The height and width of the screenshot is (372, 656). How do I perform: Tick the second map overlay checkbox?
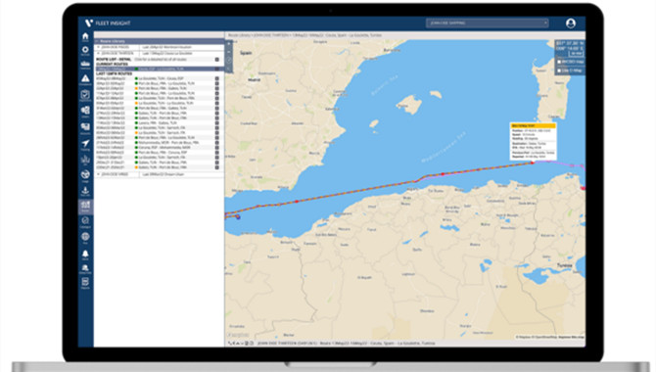[559, 70]
